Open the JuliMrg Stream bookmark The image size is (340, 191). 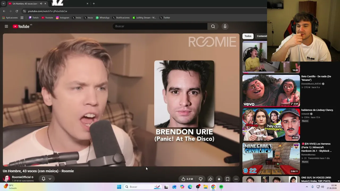(144, 18)
